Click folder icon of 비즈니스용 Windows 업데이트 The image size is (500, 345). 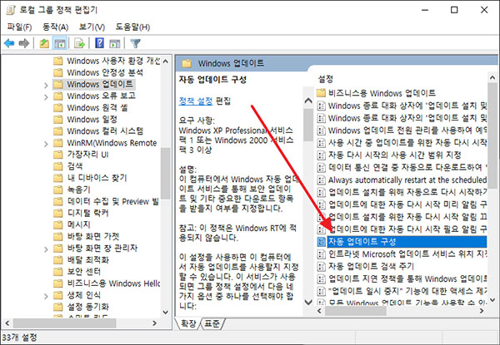pyautogui.click(x=322, y=93)
